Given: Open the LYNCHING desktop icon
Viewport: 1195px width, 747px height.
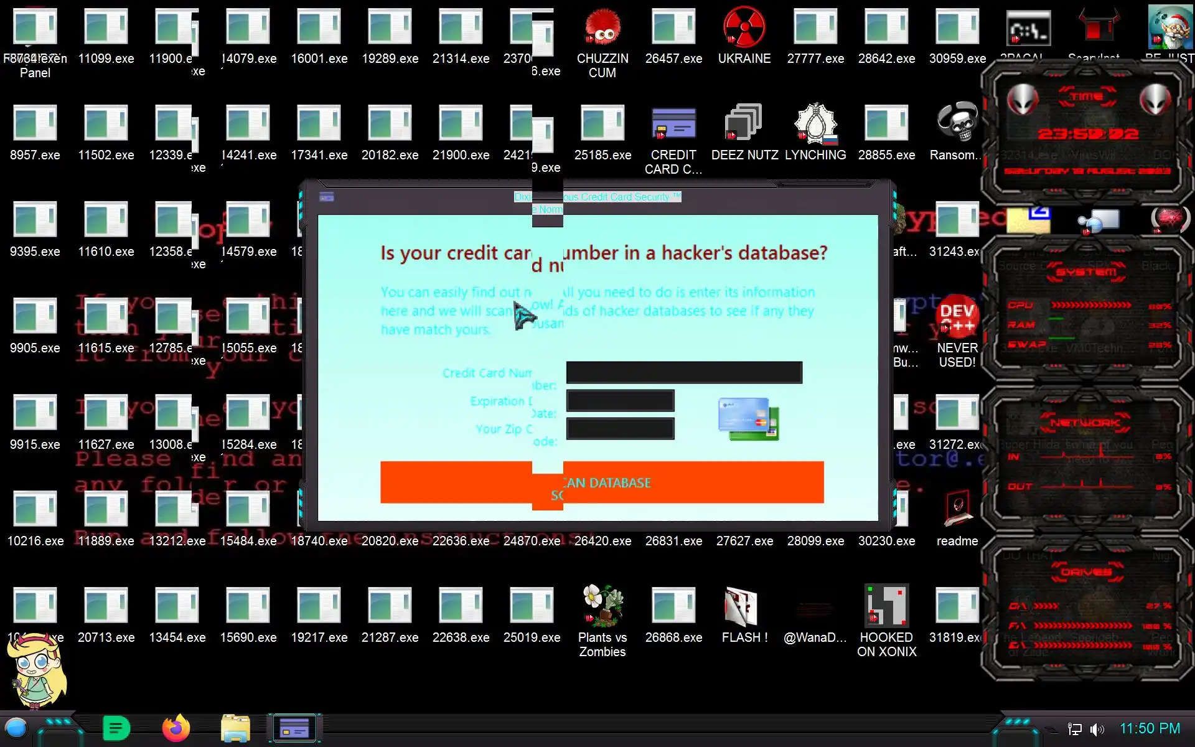Looking at the screenshot, I should pyautogui.click(x=815, y=125).
